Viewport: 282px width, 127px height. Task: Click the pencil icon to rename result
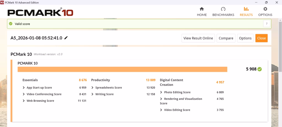click(x=66, y=38)
